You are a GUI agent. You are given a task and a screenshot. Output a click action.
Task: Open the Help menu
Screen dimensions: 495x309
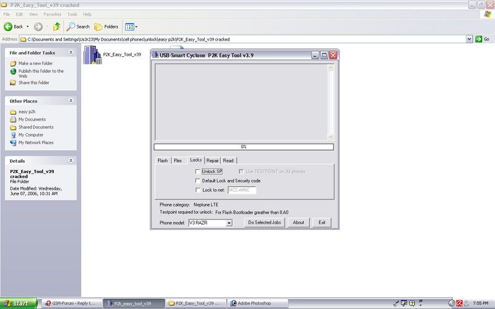(x=87, y=14)
